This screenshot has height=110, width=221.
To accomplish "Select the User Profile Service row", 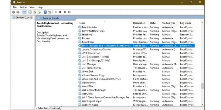I will coord(136,68).
